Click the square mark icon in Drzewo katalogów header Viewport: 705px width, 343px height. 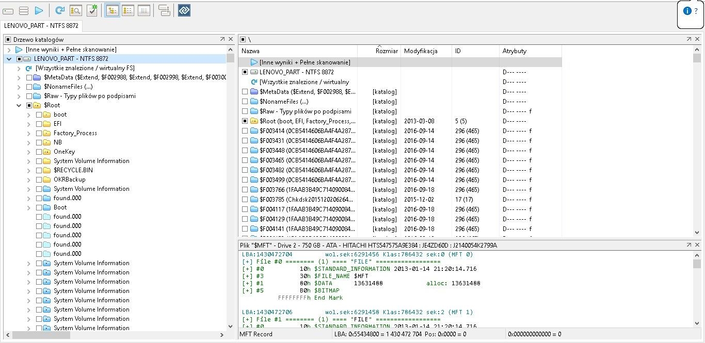pos(8,39)
